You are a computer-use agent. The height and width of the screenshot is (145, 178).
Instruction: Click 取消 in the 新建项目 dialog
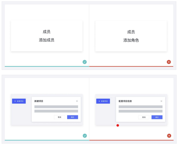pyautogui.click(x=59, y=117)
